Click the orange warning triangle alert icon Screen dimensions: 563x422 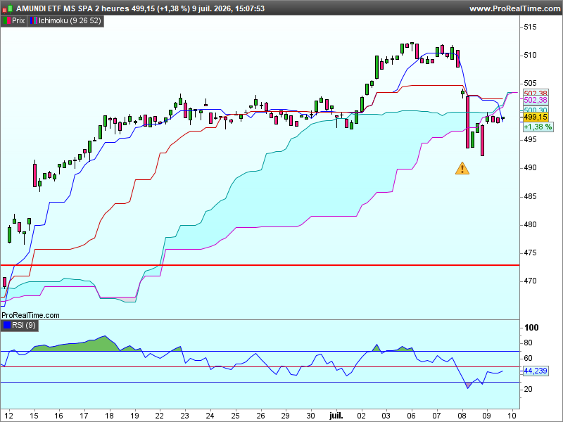click(x=462, y=168)
